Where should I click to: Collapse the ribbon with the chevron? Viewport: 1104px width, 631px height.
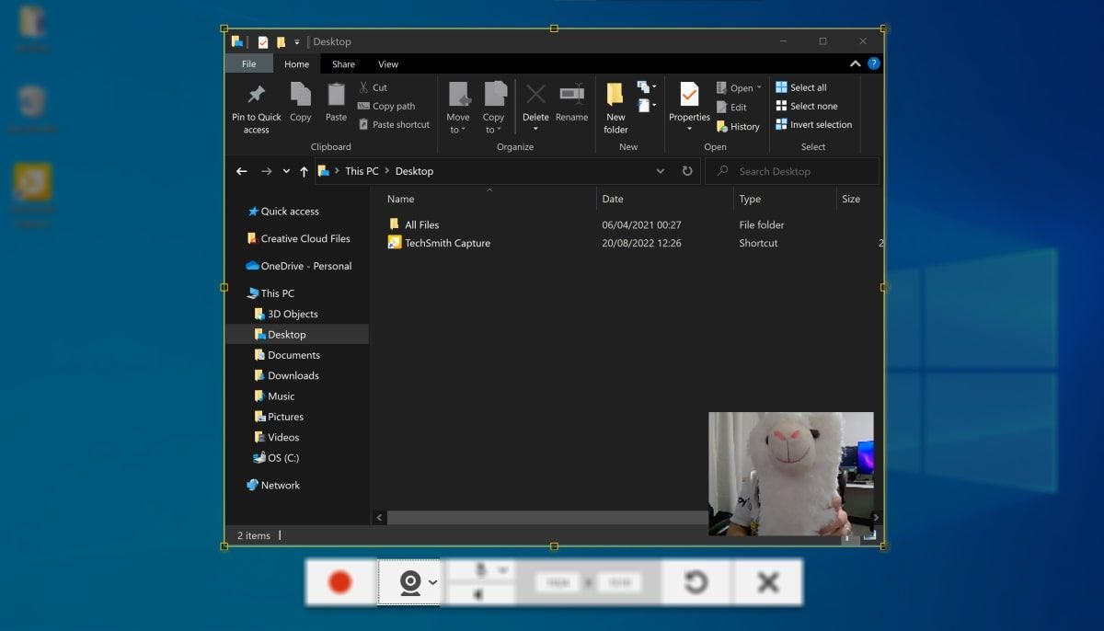click(855, 64)
